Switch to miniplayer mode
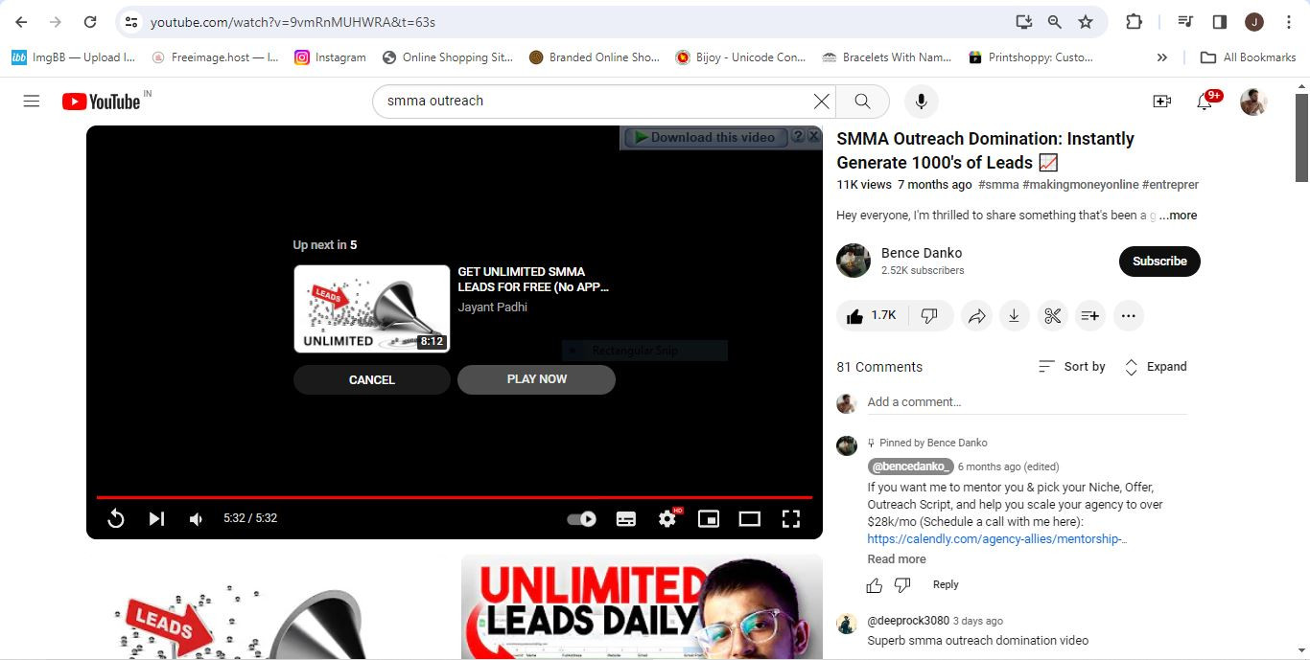Screen dimensions: 1310x660 [709, 518]
